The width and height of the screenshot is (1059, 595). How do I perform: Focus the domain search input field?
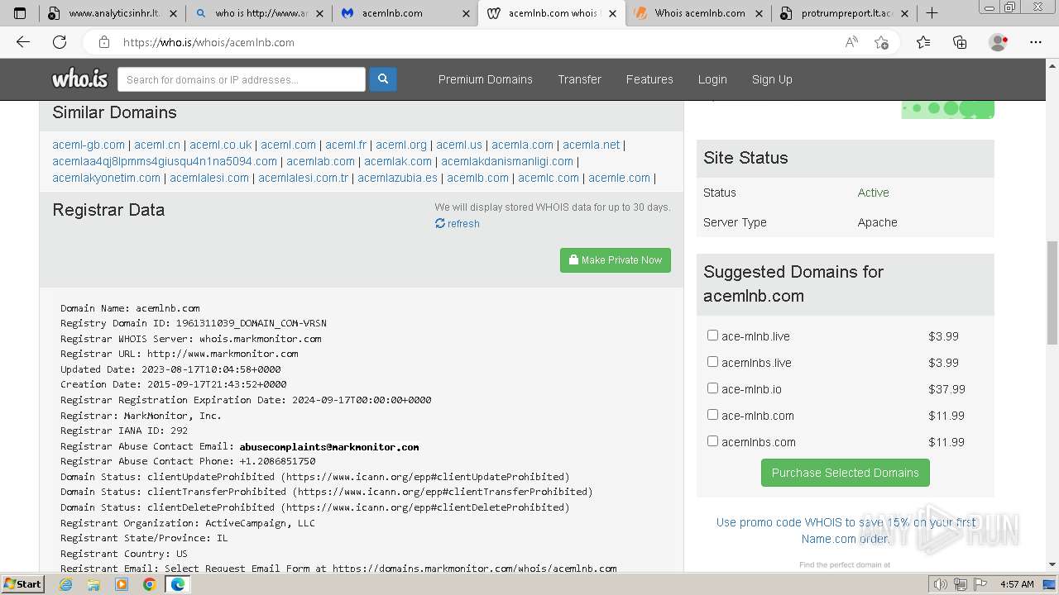tap(242, 79)
